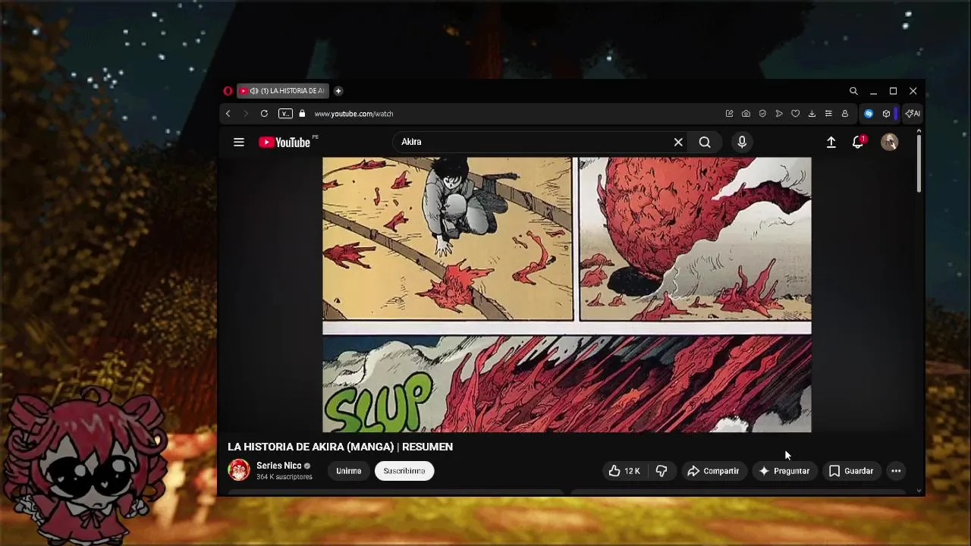Subscribe with the Suscribirme button
971x546 pixels.
point(404,471)
